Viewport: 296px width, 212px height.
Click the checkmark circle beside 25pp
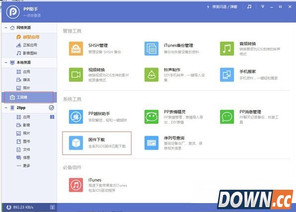[52, 107]
